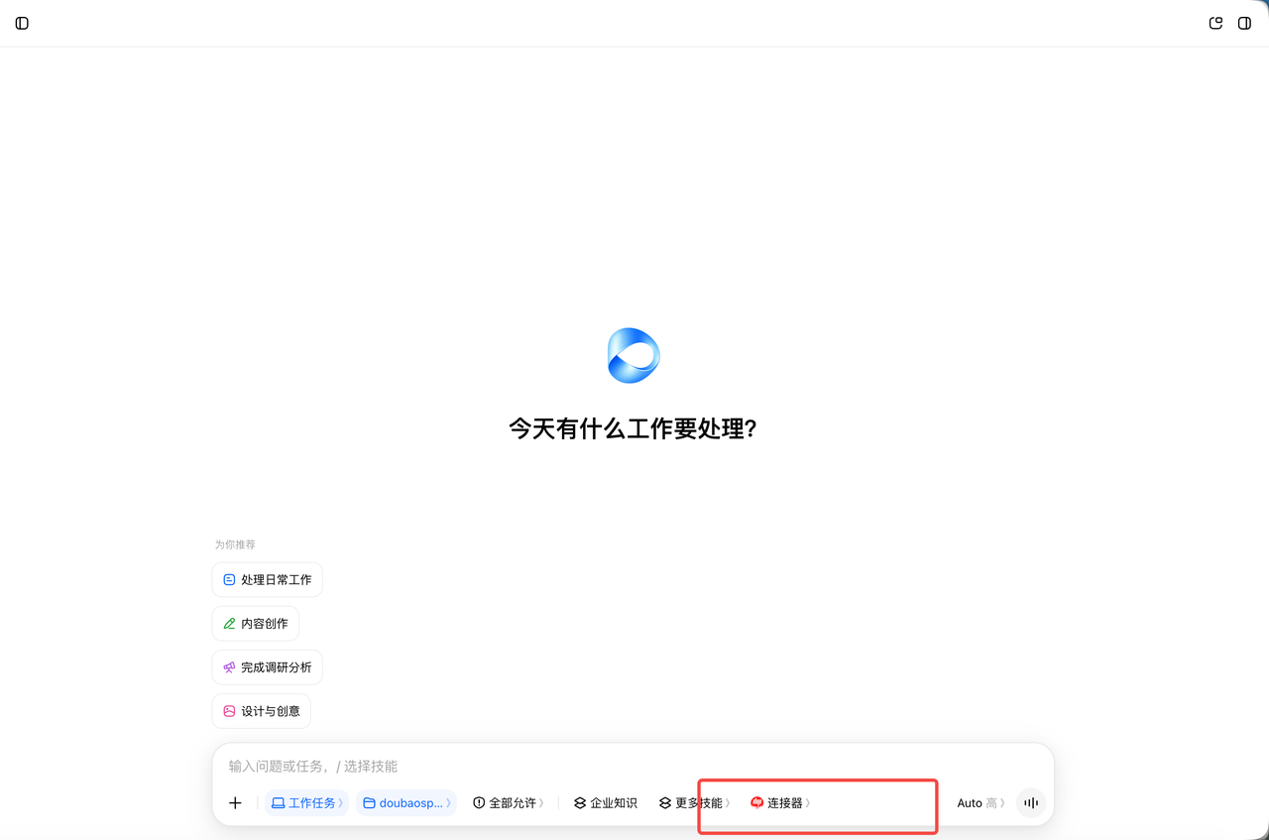This screenshot has height=840, width=1269.
Task: Focus the 输入问题或任务 input box
Action: [633, 766]
